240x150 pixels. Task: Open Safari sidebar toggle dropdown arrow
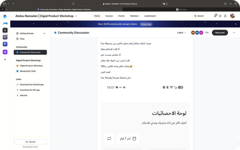[8, 4]
